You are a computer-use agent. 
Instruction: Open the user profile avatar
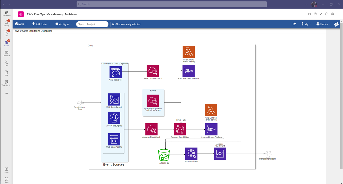314,4
